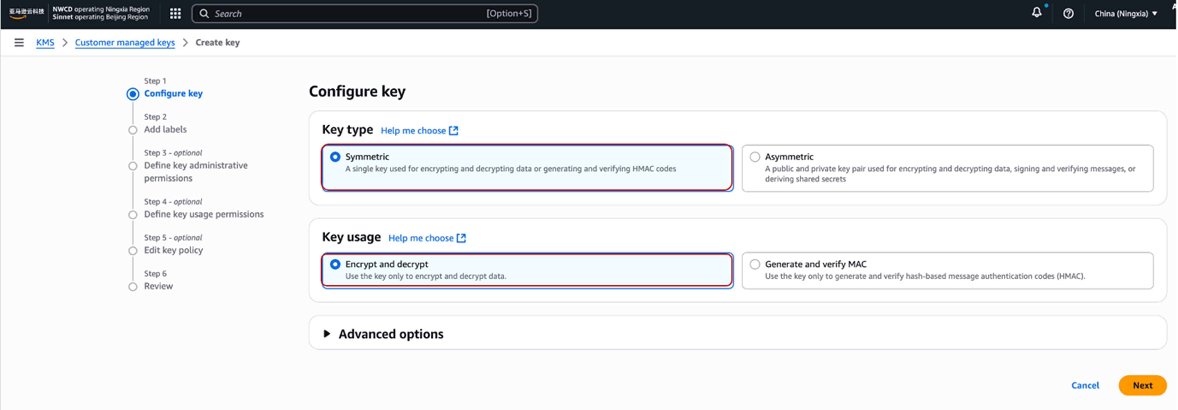The image size is (1178, 410).
Task: Open Key usage external link icon
Action: pyautogui.click(x=461, y=238)
